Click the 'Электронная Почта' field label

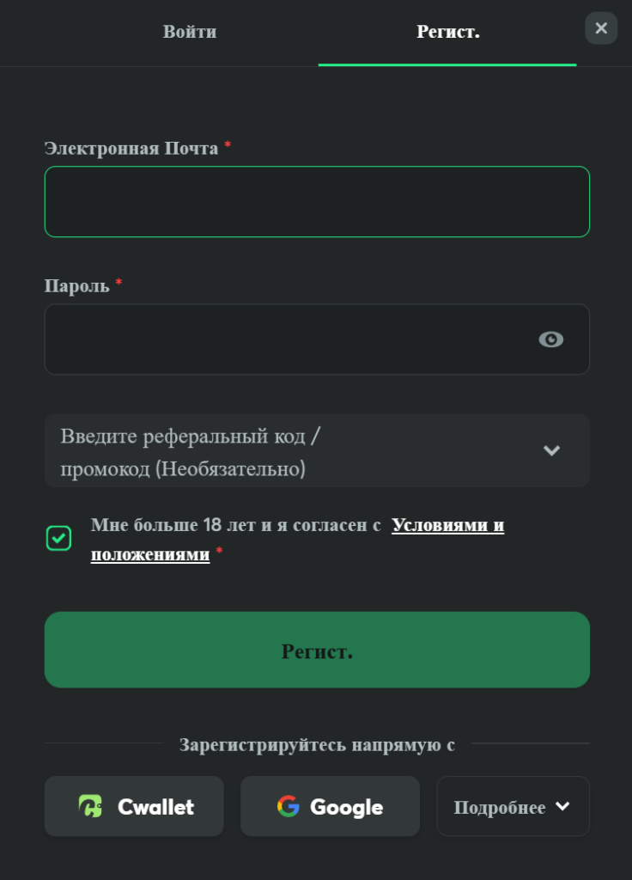[131, 148]
